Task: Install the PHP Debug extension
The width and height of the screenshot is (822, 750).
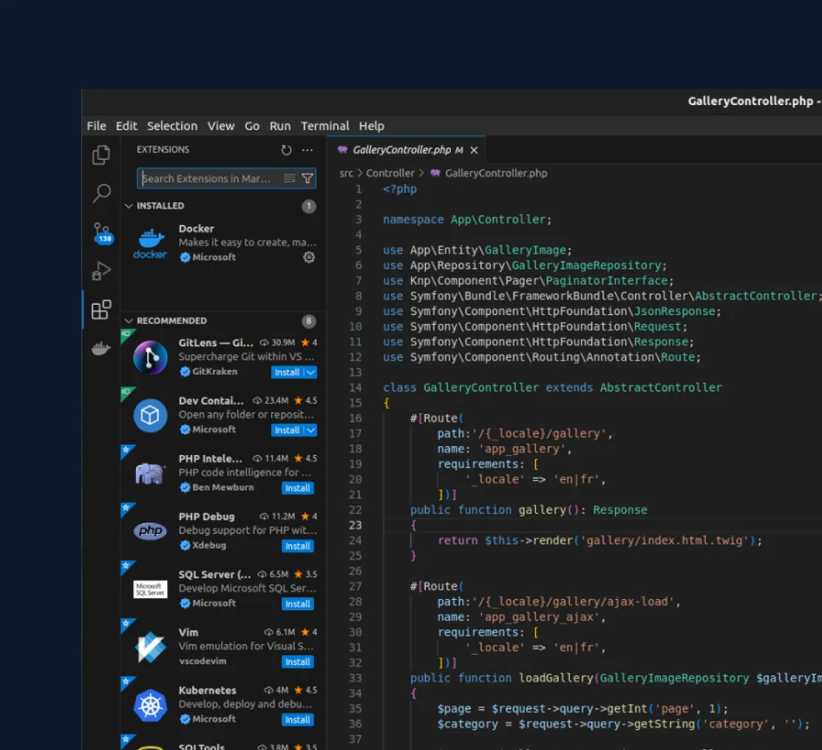Action: (x=297, y=546)
